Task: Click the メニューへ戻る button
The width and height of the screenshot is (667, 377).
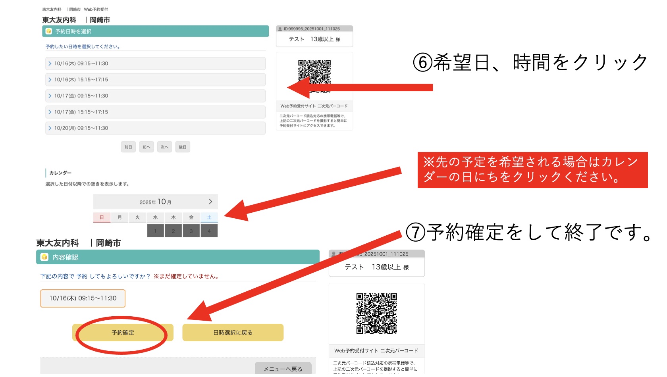Action: [x=283, y=369]
